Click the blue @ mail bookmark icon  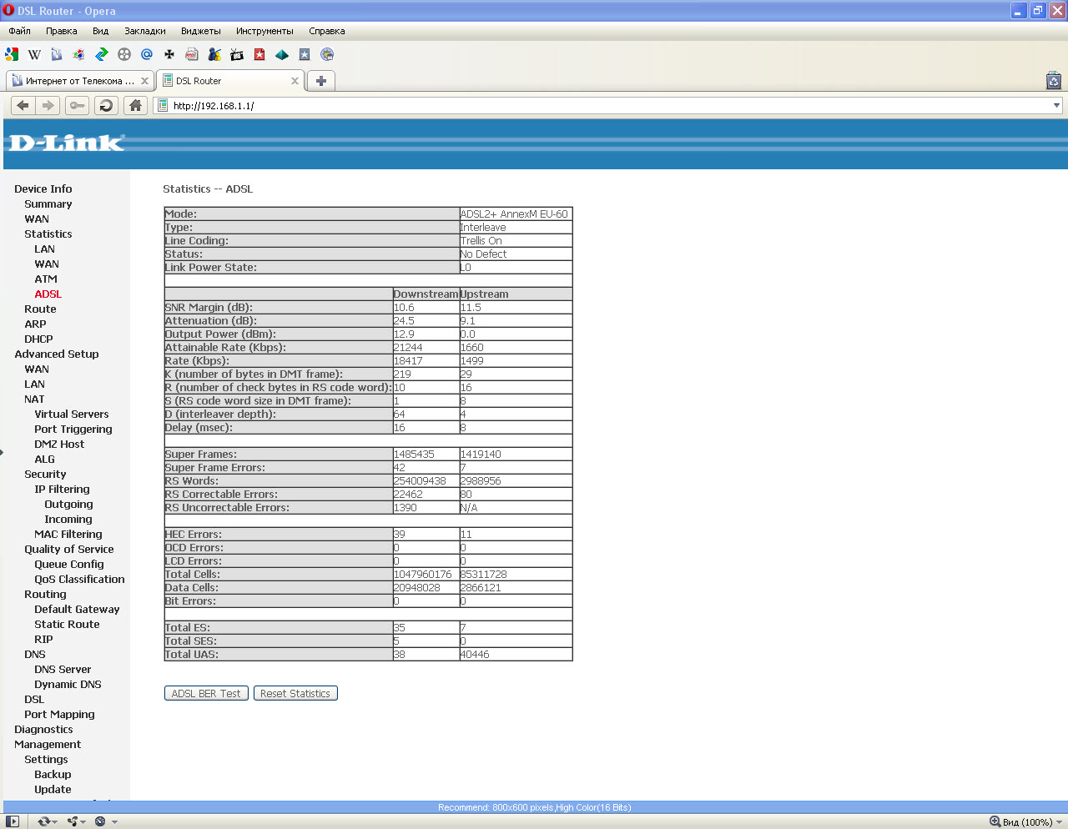point(147,55)
